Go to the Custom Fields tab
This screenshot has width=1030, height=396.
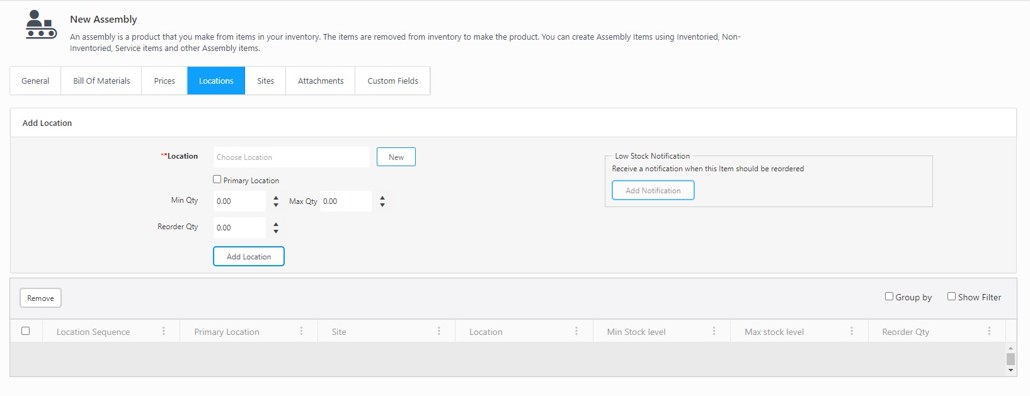[392, 81]
